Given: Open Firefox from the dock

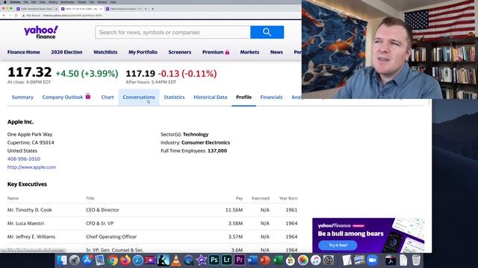Looking at the screenshot, I should coord(125,261).
